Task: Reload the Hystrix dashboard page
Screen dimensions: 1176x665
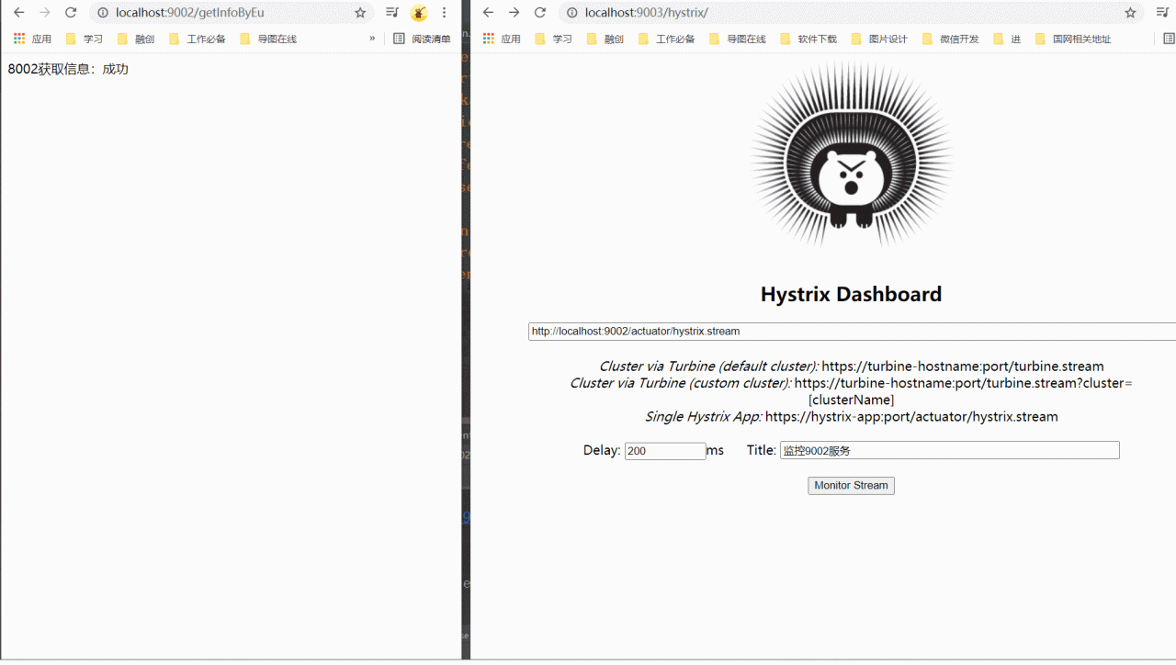Action: click(540, 13)
